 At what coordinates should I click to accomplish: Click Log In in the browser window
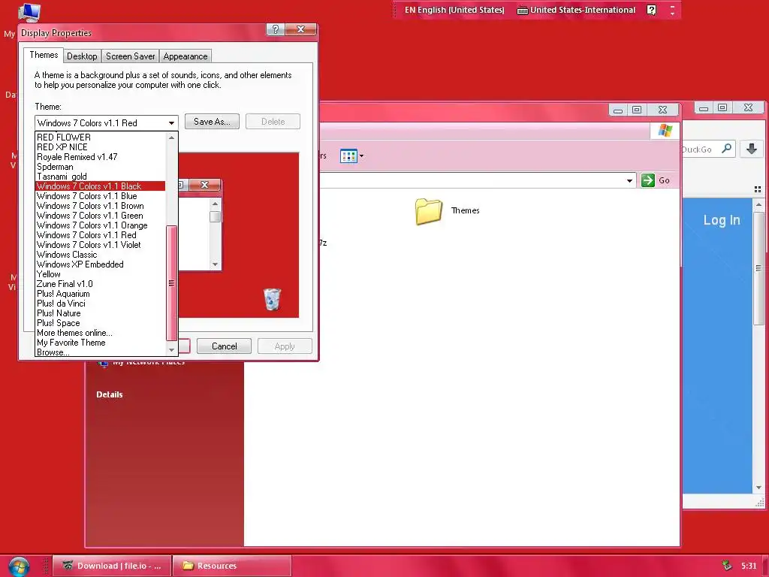(722, 220)
